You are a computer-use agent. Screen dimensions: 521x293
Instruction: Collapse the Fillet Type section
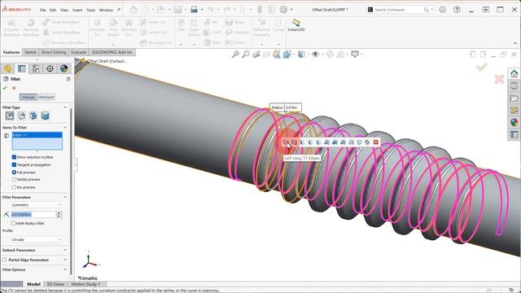[x=65, y=107]
